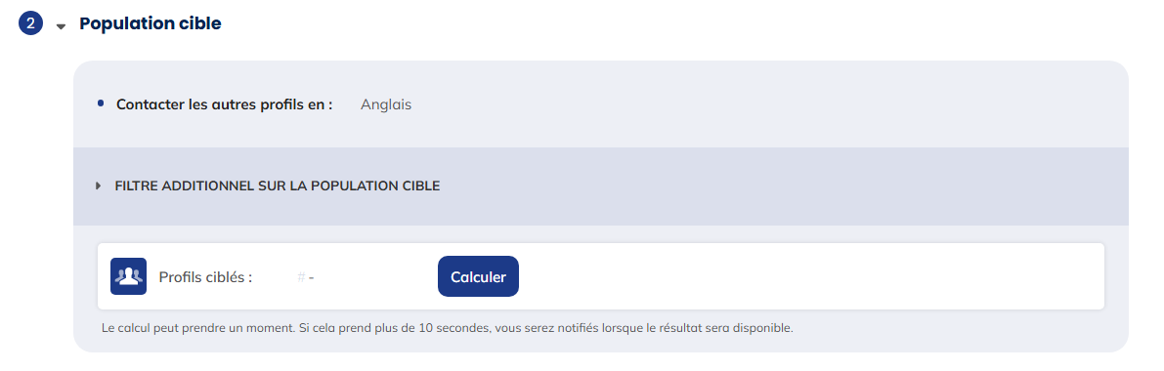The width and height of the screenshot is (1164, 371).
Task: Click empty space in Profils ciblés card
Action: coord(809,276)
